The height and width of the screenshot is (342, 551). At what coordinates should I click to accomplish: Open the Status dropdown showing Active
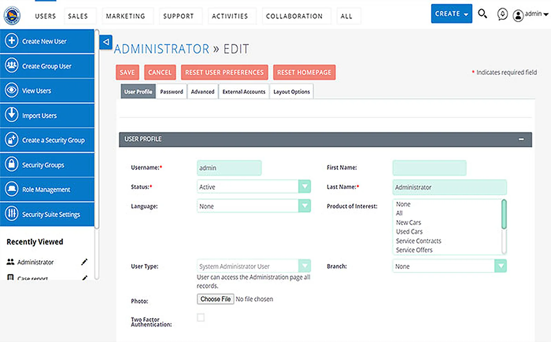click(254, 186)
